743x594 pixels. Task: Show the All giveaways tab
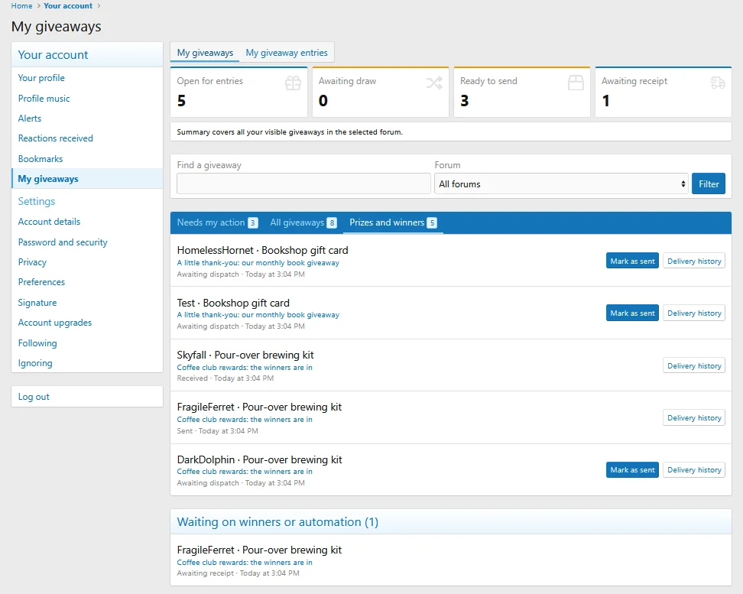coord(303,222)
